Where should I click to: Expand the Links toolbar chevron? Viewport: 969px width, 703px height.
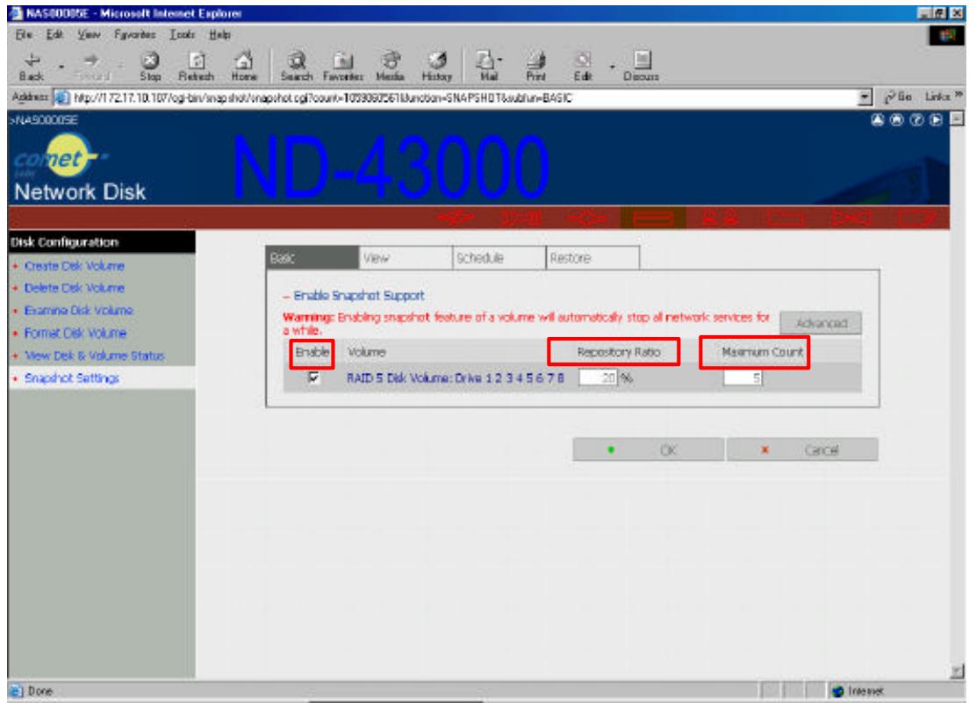click(x=958, y=95)
